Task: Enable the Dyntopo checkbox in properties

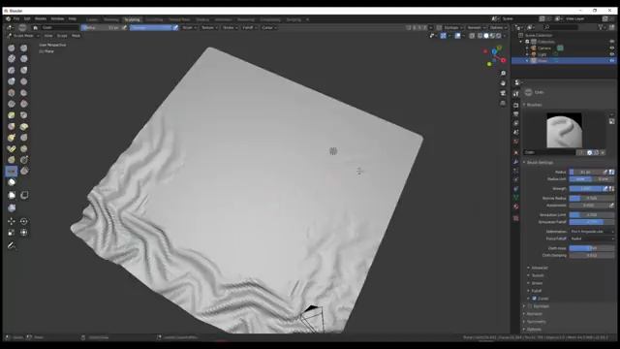Action: pyautogui.click(x=530, y=306)
